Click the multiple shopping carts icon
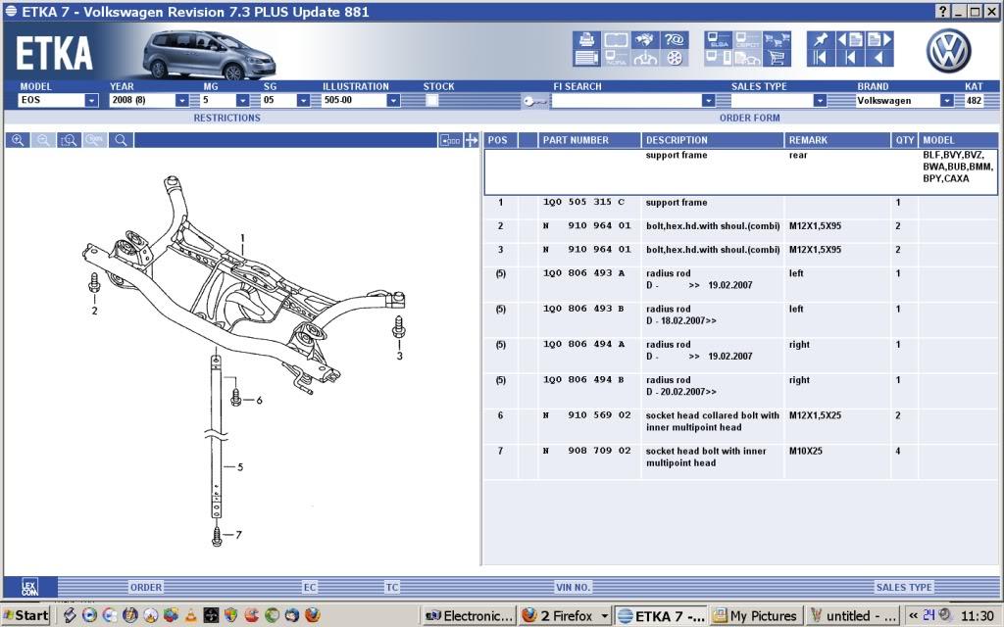This screenshot has width=1004, height=627. tap(777, 39)
